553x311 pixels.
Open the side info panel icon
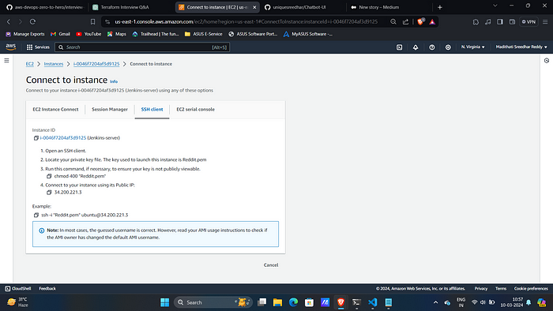click(547, 61)
